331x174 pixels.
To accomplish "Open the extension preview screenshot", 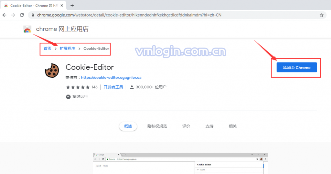I will tap(180, 163).
